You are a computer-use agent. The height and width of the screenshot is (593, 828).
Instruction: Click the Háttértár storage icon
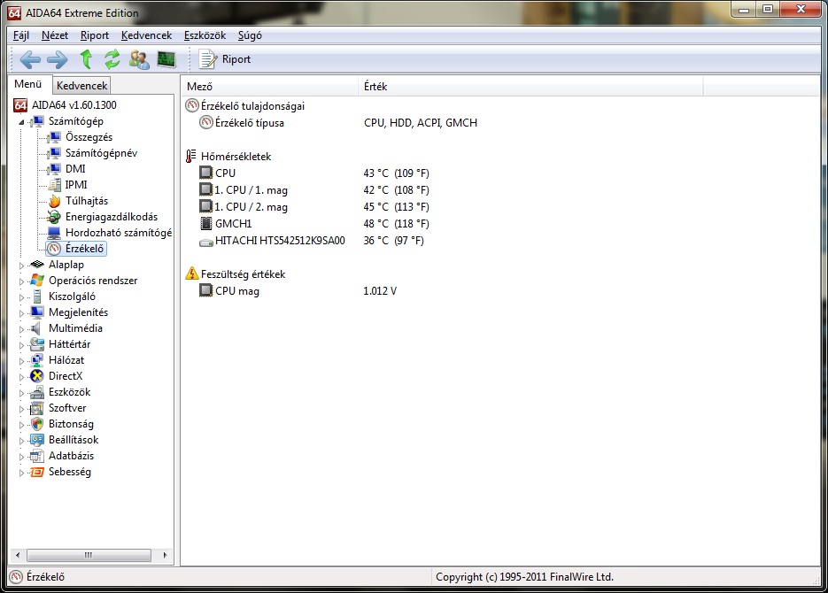point(37,344)
